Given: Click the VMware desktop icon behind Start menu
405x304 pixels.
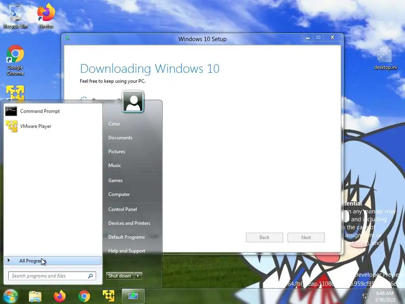Looking at the screenshot, I should tap(15, 93).
